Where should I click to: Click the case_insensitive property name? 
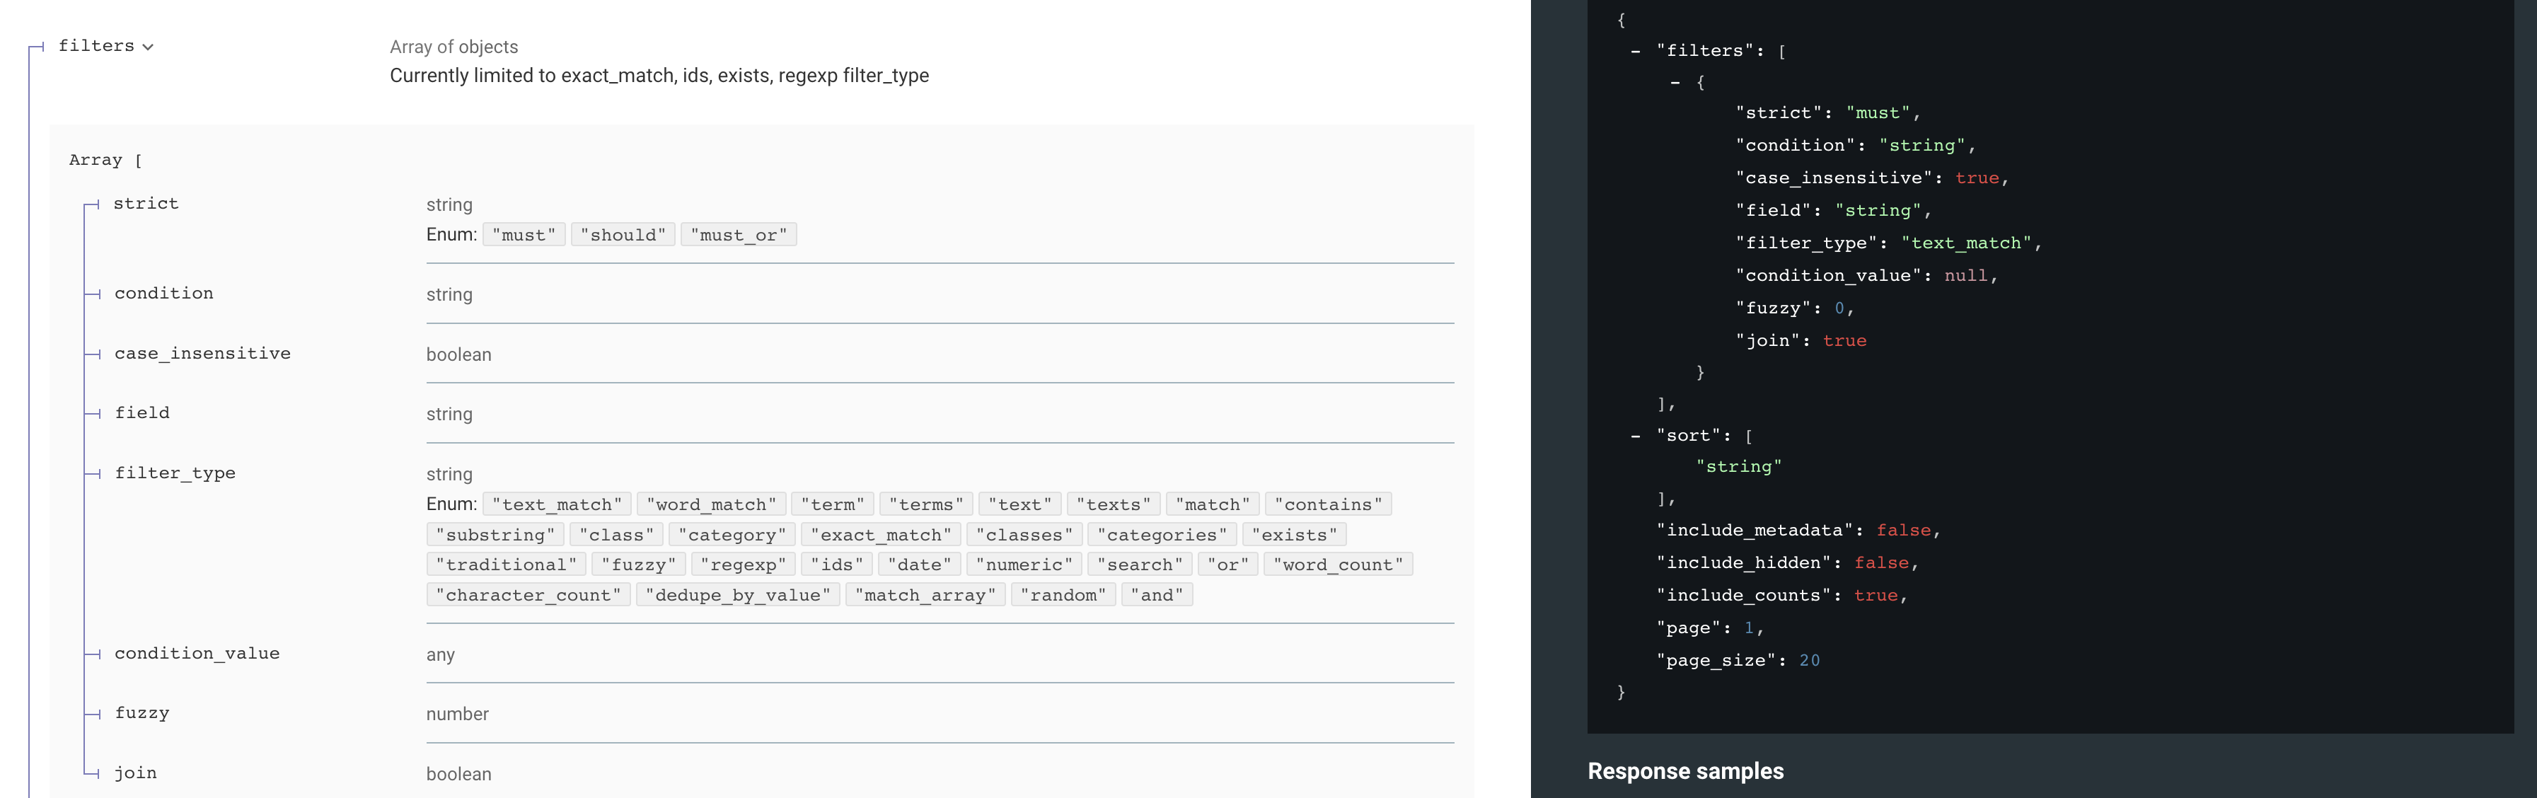[x=202, y=353]
